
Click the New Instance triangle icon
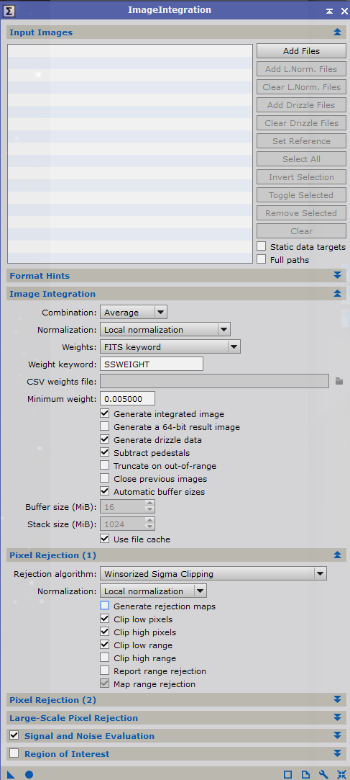coord(11,774)
